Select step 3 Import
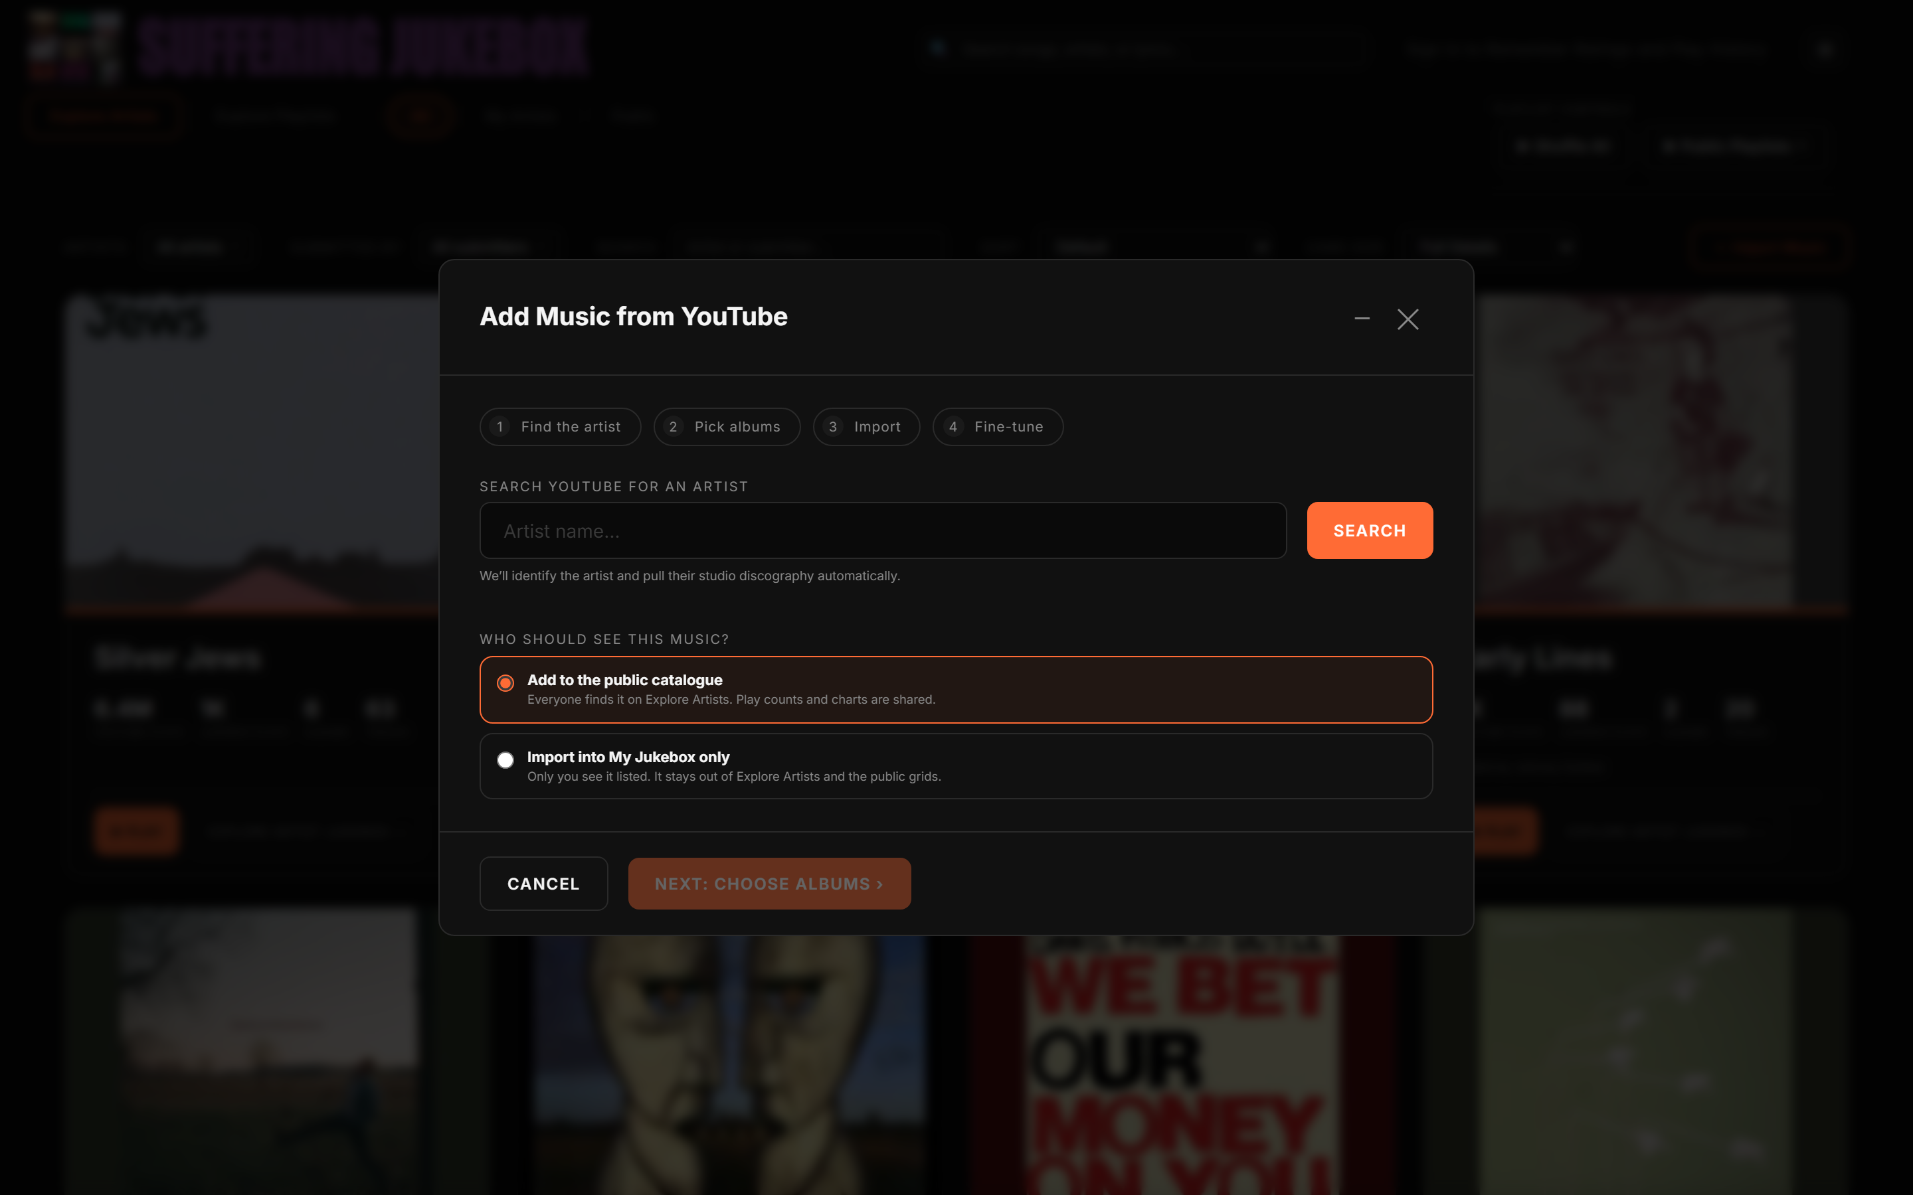Image resolution: width=1913 pixels, height=1195 pixels. [866, 427]
